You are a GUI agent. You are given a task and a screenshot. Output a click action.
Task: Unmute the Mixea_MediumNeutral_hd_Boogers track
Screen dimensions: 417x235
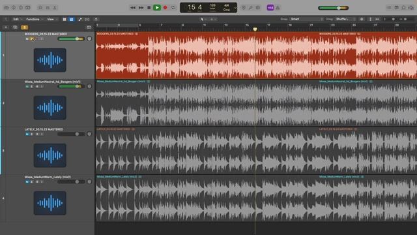point(27,87)
